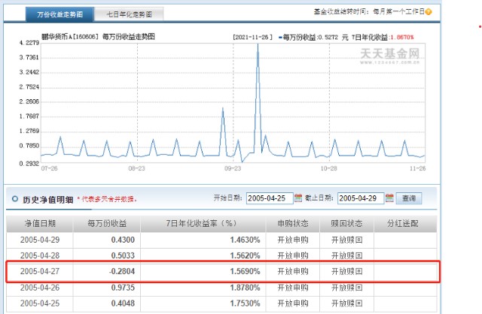The image size is (482, 314).
Task: Click the 历史净值明细 section heading
Action: (48, 200)
